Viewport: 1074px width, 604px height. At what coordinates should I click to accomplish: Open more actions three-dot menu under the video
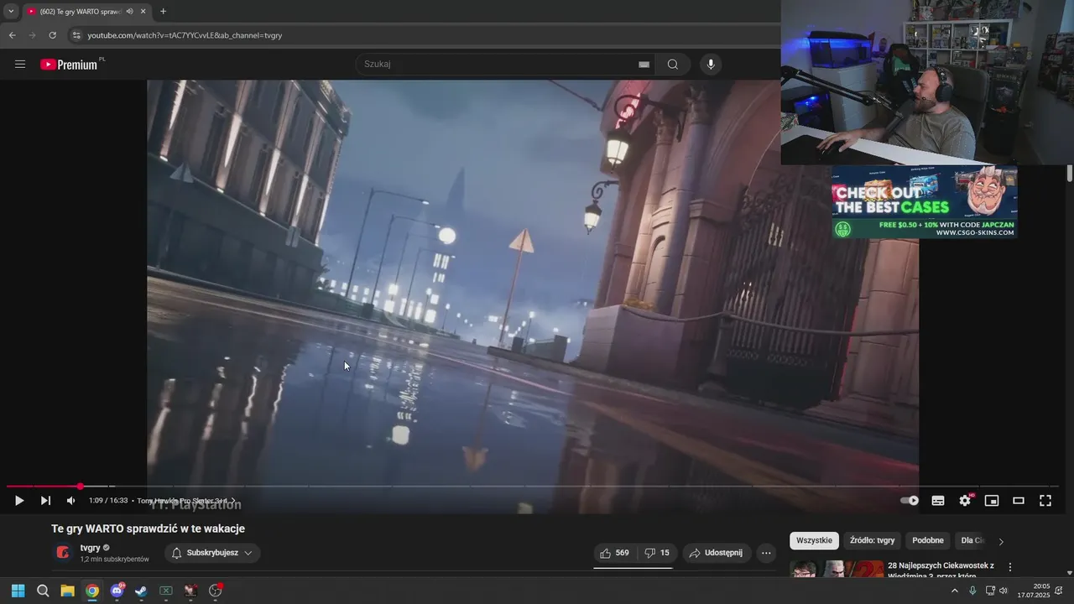(x=765, y=553)
